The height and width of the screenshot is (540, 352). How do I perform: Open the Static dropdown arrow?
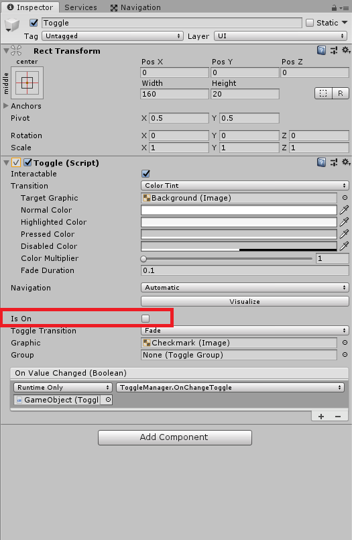click(345, 23)
